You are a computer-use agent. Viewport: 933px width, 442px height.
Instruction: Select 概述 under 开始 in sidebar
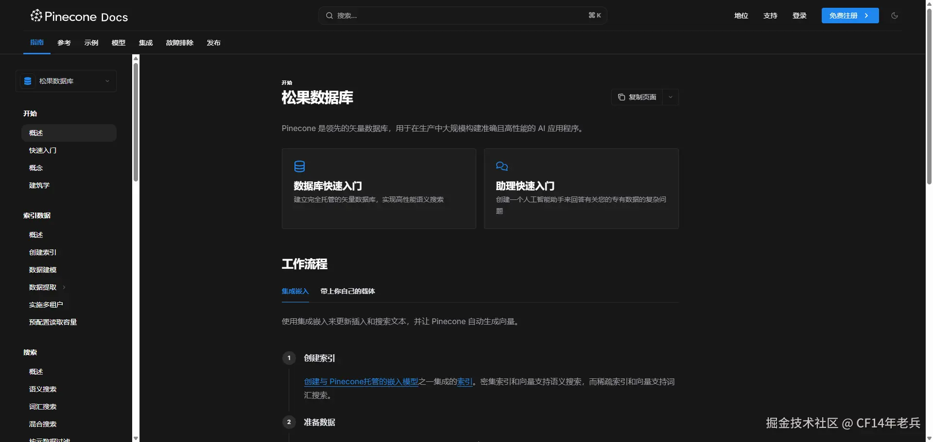coord(69,133)
